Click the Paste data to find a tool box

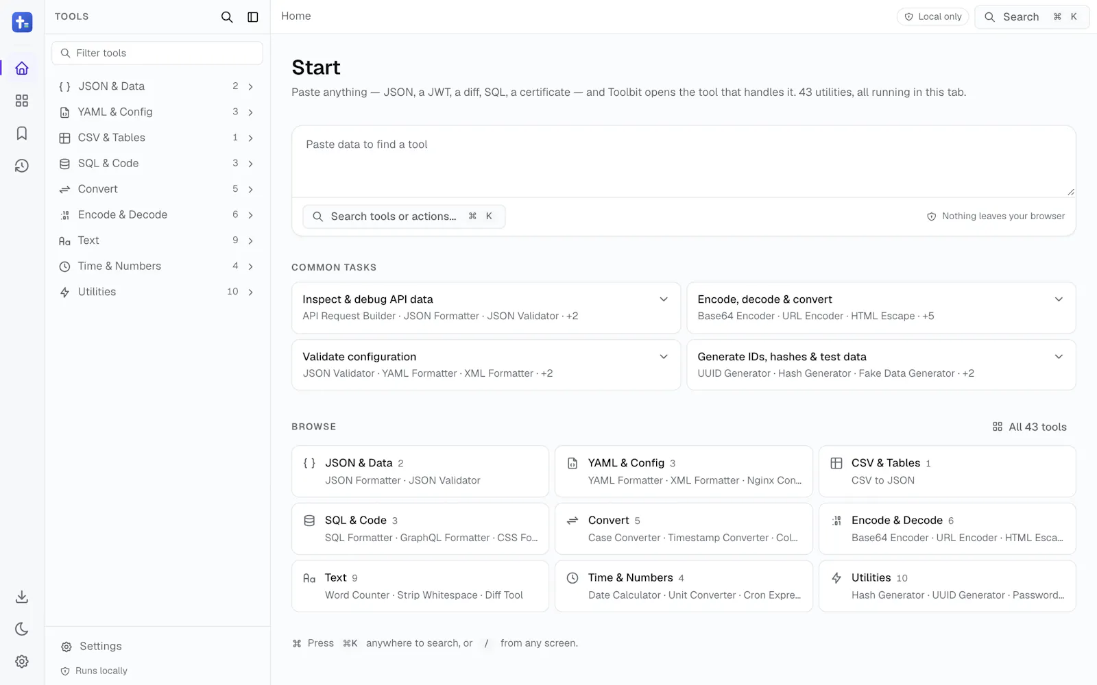click(684, 162)
